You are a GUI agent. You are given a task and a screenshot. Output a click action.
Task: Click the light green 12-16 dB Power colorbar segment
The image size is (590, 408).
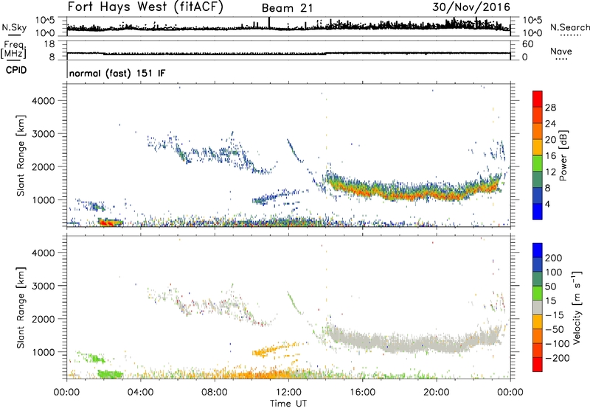(x=538, y=163)
